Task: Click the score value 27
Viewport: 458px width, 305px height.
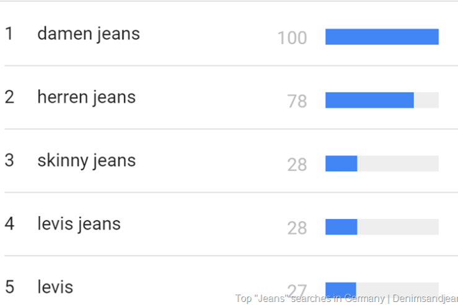Action: [x=297, y=290]
